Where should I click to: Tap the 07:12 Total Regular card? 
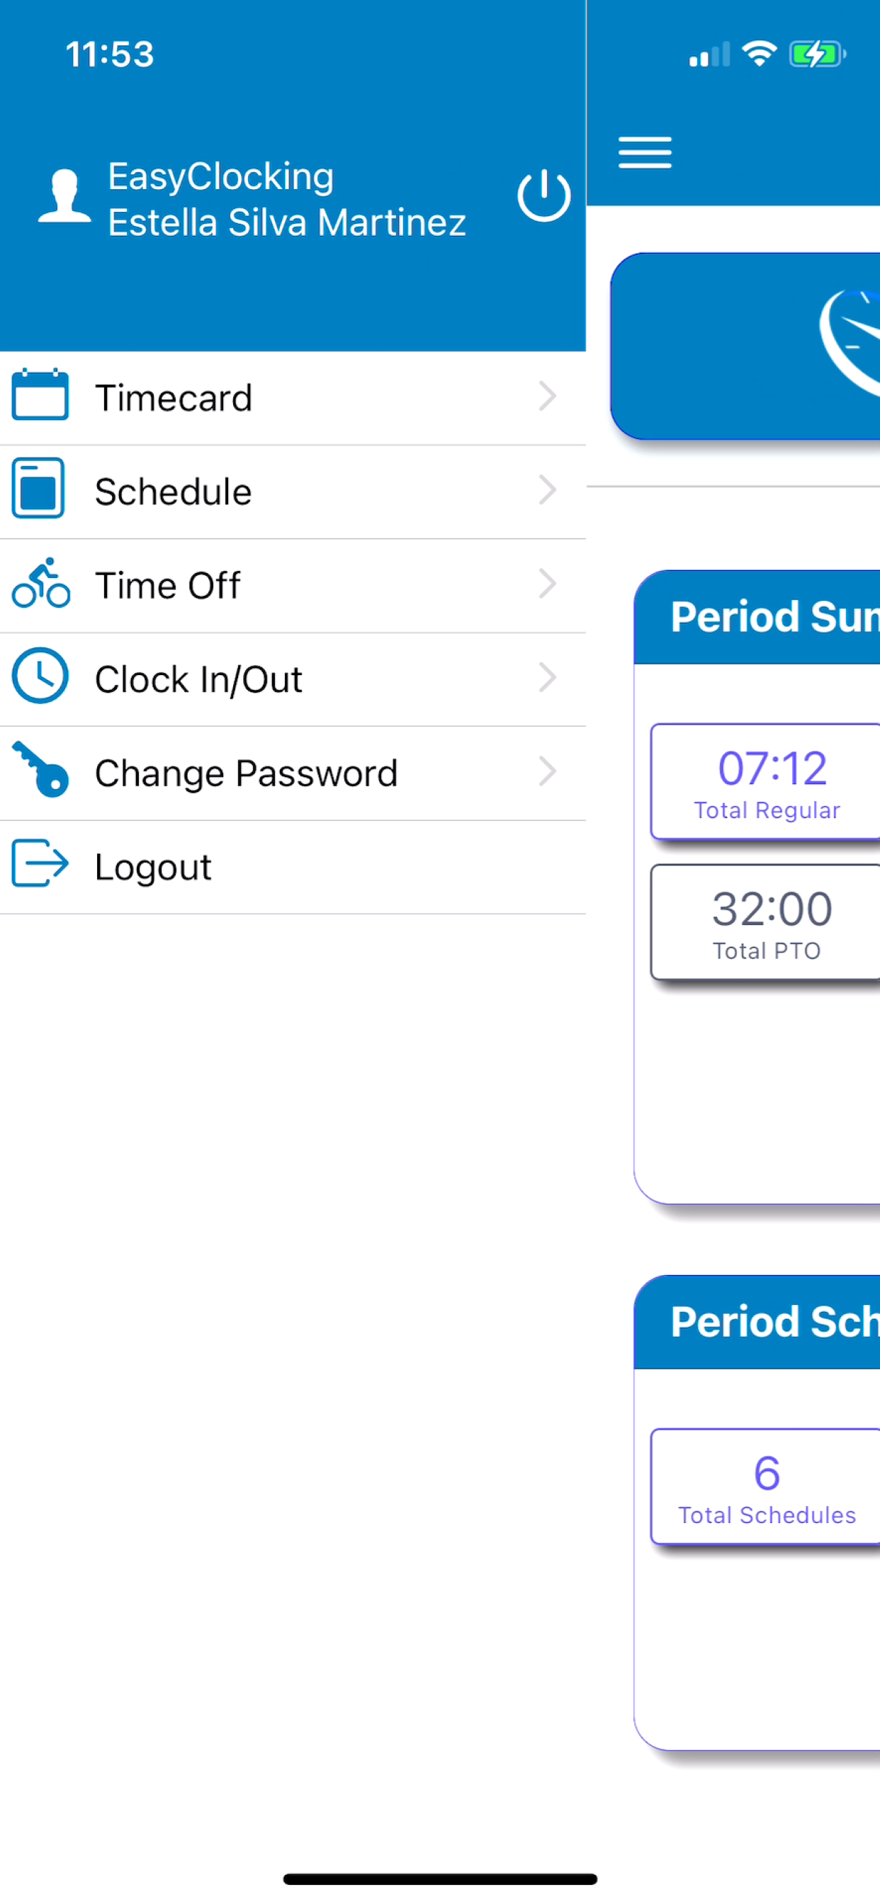pyautogui.click(x=765, y=782)
